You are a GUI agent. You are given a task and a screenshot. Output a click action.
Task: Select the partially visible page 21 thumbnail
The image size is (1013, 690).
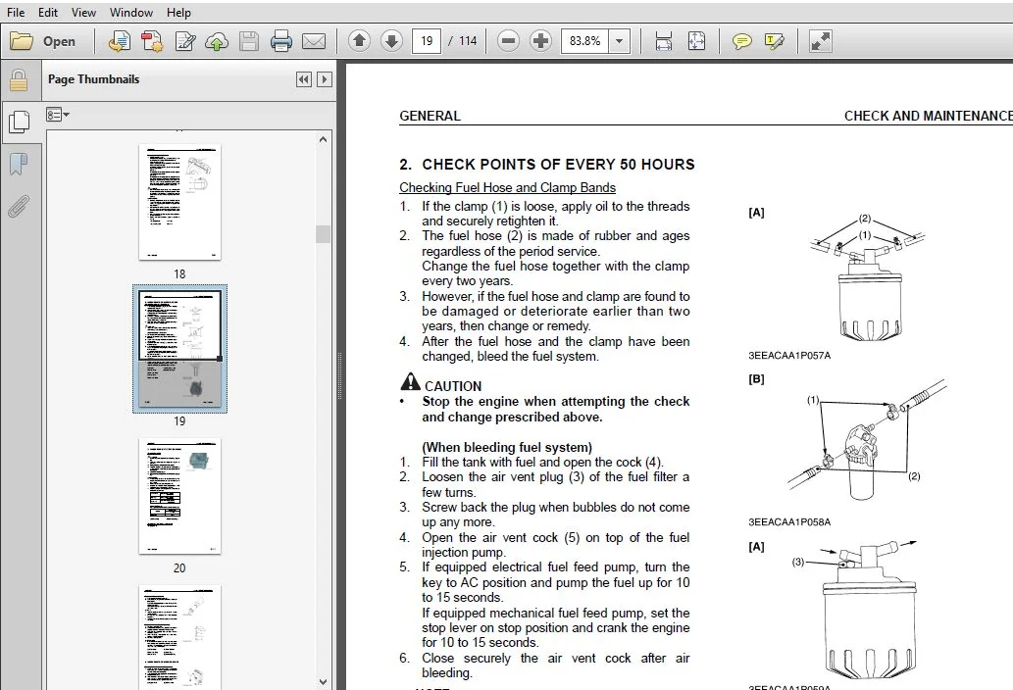(x=179, y=637)
